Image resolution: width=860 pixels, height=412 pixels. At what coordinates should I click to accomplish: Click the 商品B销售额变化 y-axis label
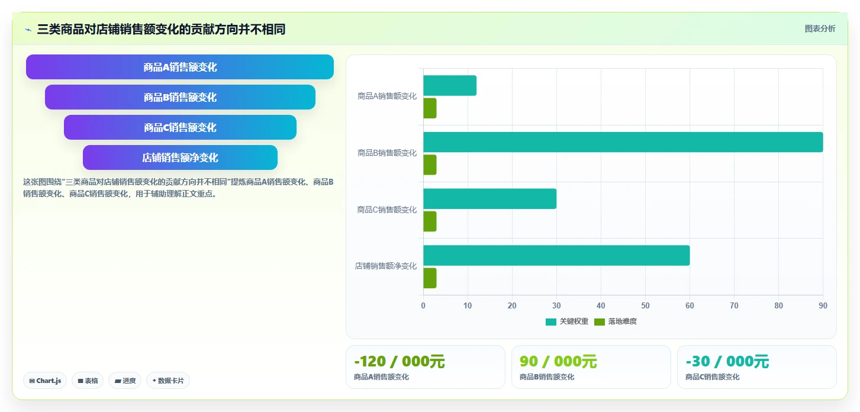point(387,153)
